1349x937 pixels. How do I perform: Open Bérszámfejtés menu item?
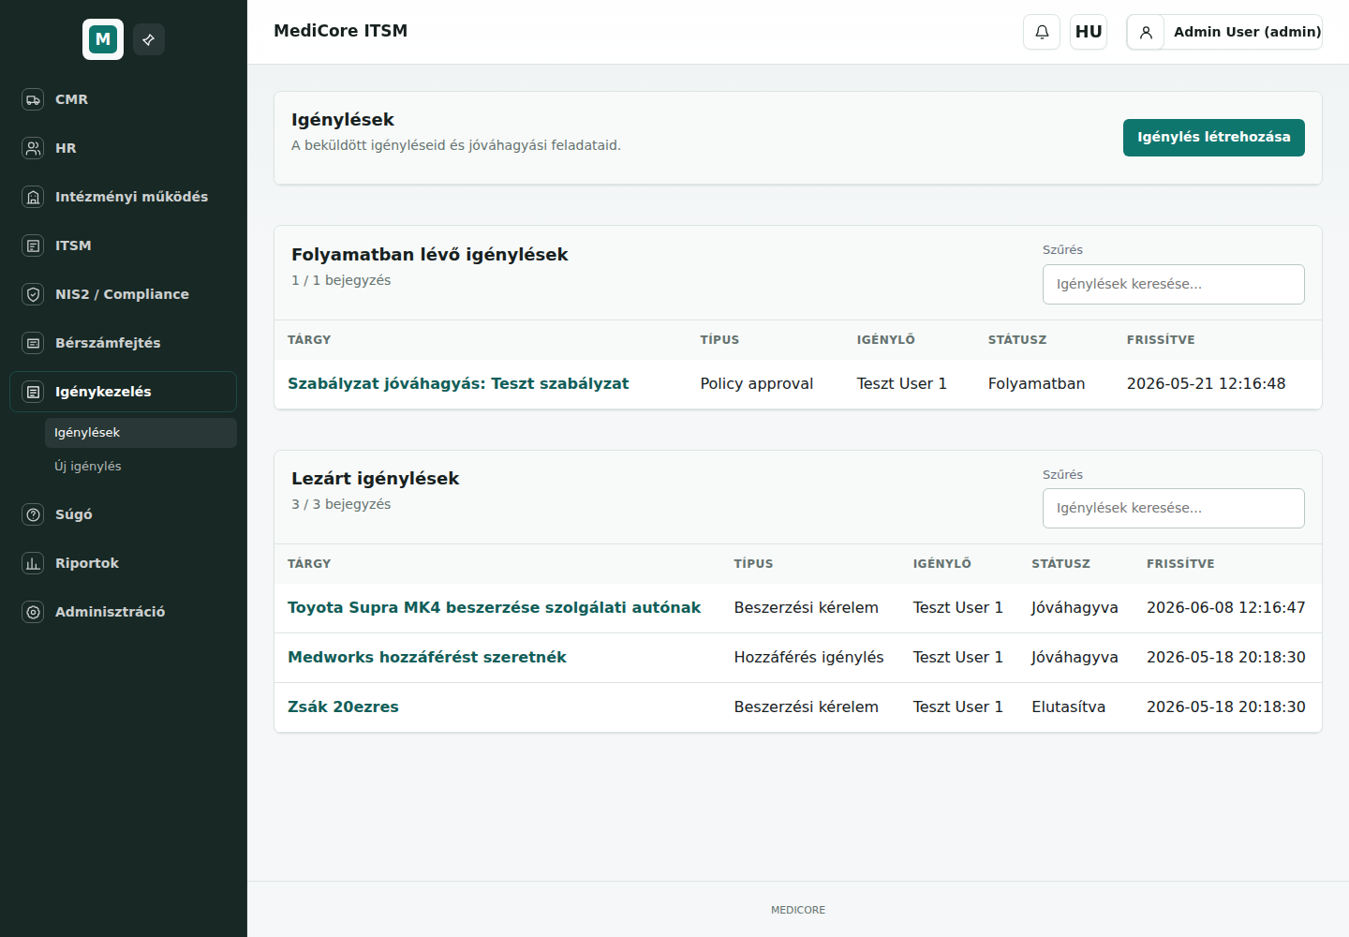point(124,343)
